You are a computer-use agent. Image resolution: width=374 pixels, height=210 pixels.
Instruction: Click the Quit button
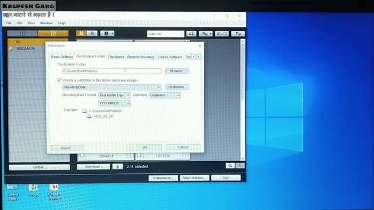[226, 177]
